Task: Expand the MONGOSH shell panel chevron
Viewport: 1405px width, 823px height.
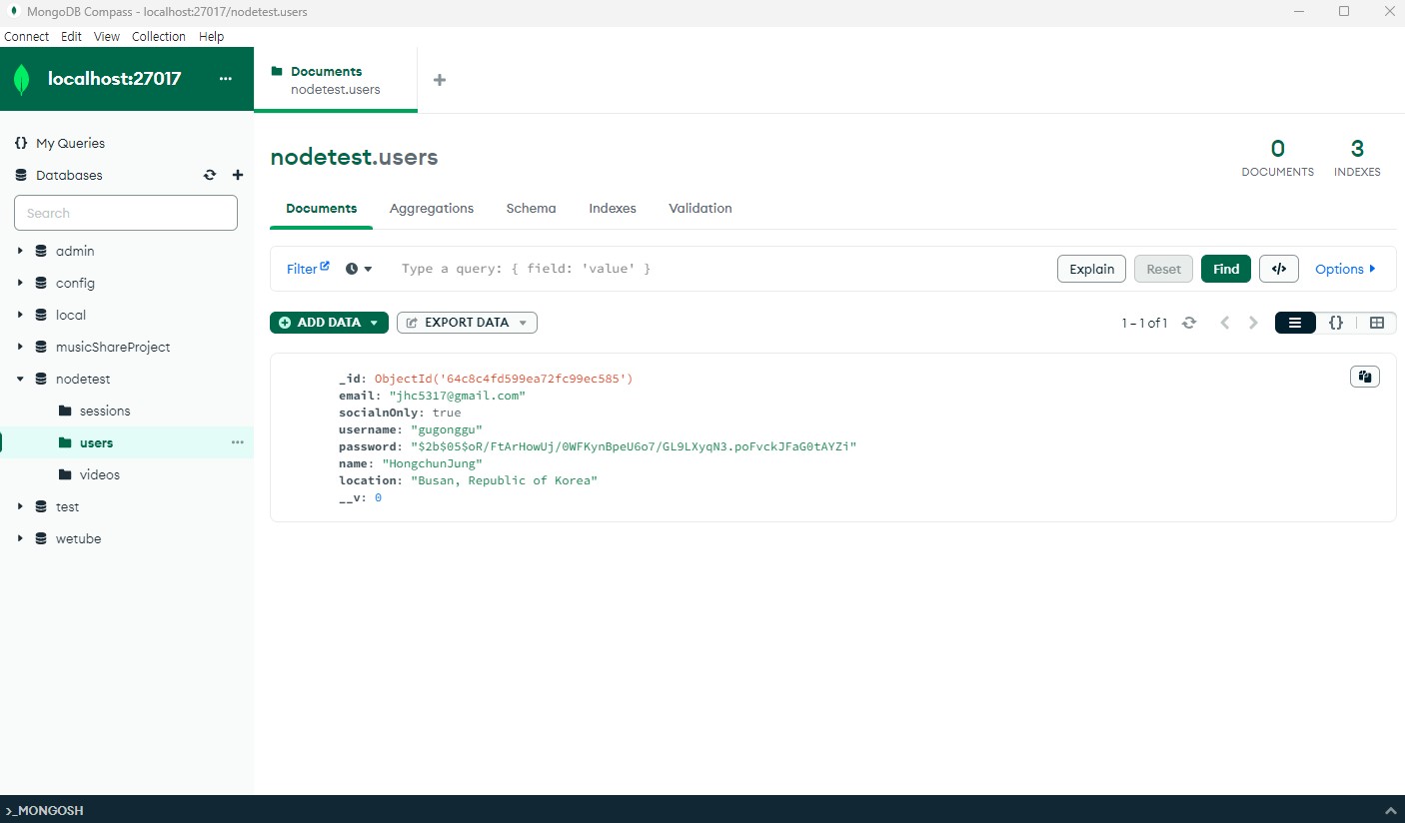Action: pos(1390,810)
